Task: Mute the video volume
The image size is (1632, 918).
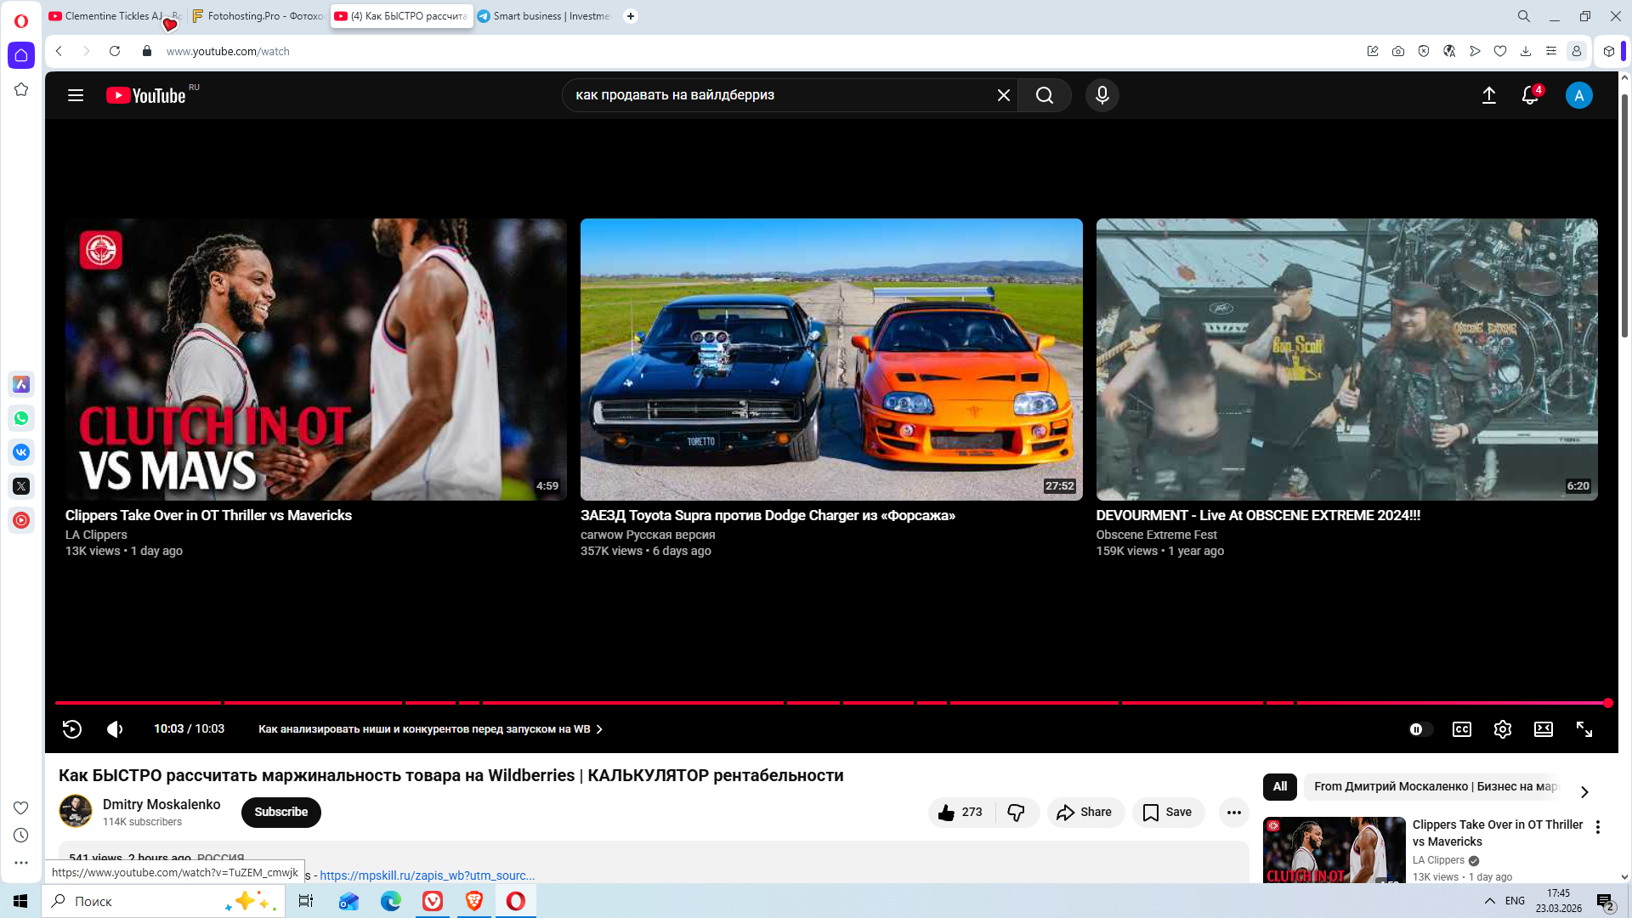Action: [115, 729]
